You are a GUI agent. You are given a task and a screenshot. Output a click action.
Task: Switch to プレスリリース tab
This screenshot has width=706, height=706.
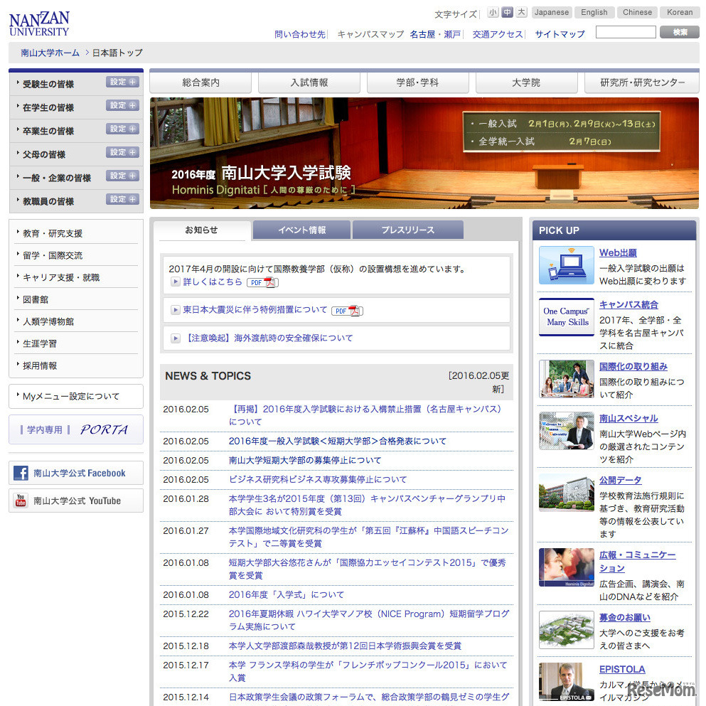pos(408,230)
